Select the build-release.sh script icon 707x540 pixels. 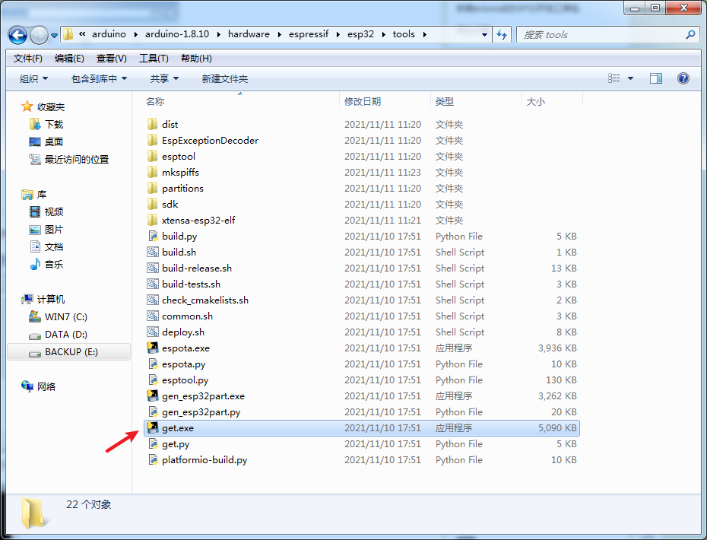coord(153,268)
